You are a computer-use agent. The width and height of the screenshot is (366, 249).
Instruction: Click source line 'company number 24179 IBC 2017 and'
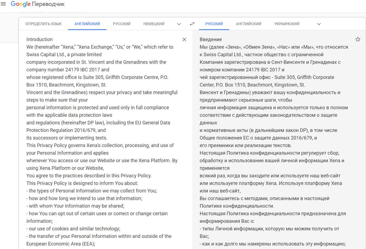pyautogui.click(x=68, y=69)
